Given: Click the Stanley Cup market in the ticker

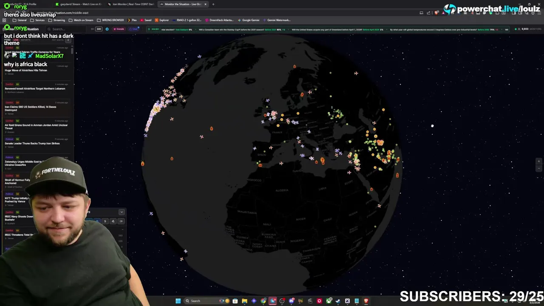Looking at the screenshot, I should (242, 29).
